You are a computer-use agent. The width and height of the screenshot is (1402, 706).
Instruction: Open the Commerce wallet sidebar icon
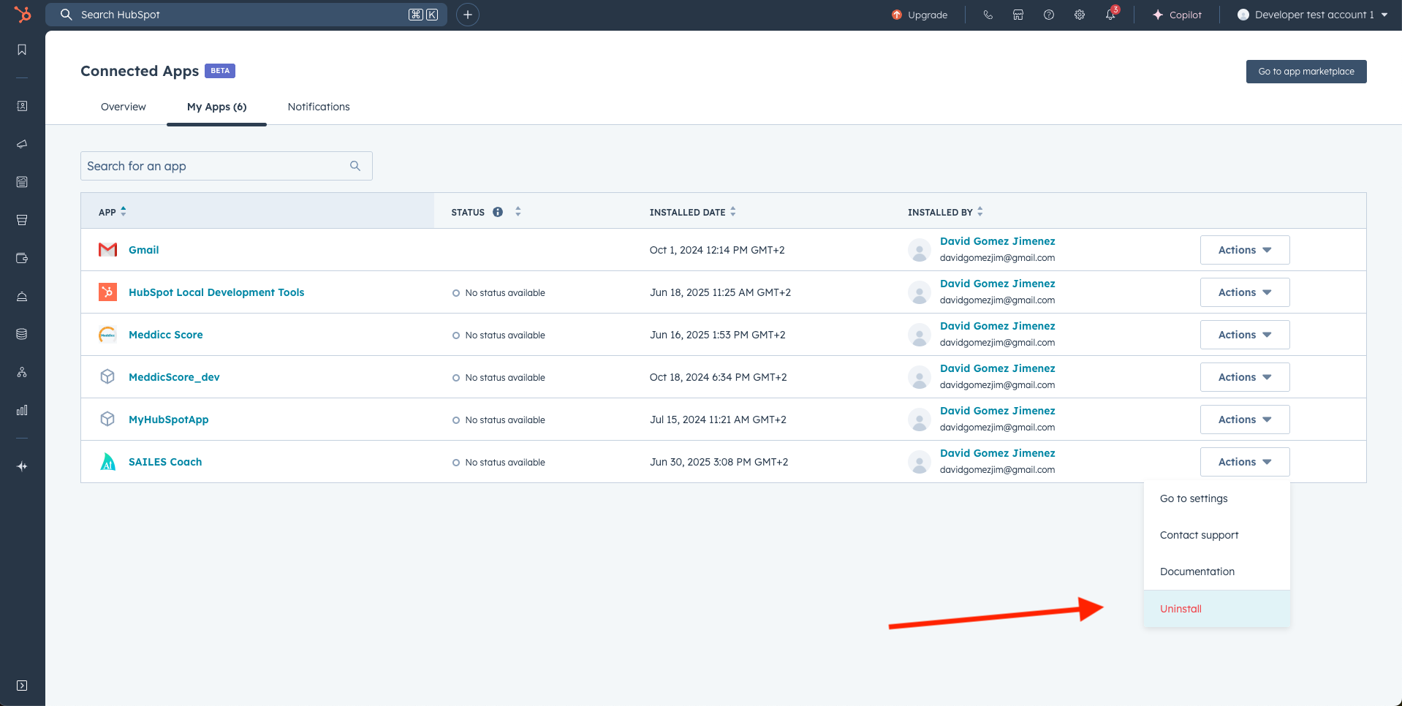pyautogui.click(x=22, y=258)
